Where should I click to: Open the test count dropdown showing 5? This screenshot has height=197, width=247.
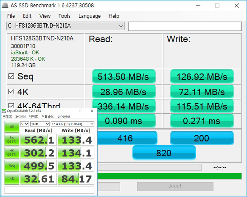coord(24,124)
